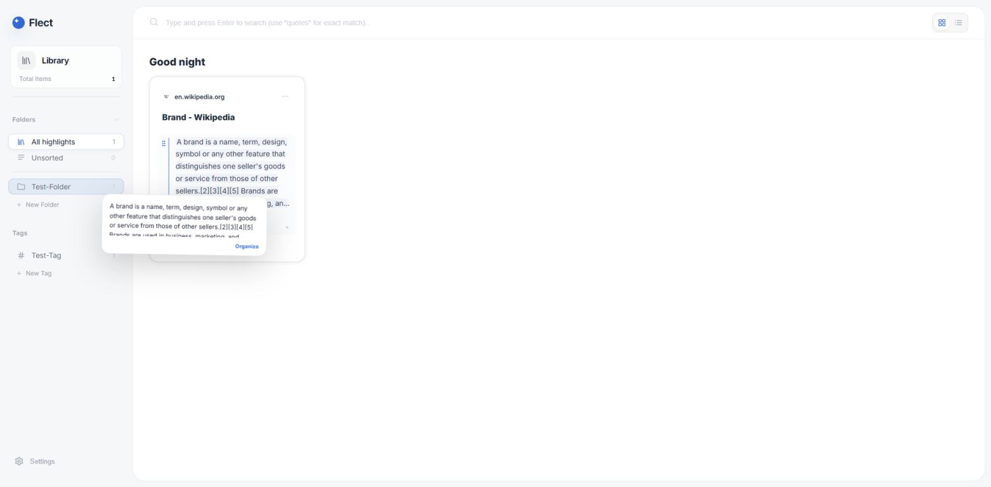Open the Library icon in sidebar

point(26,61)
